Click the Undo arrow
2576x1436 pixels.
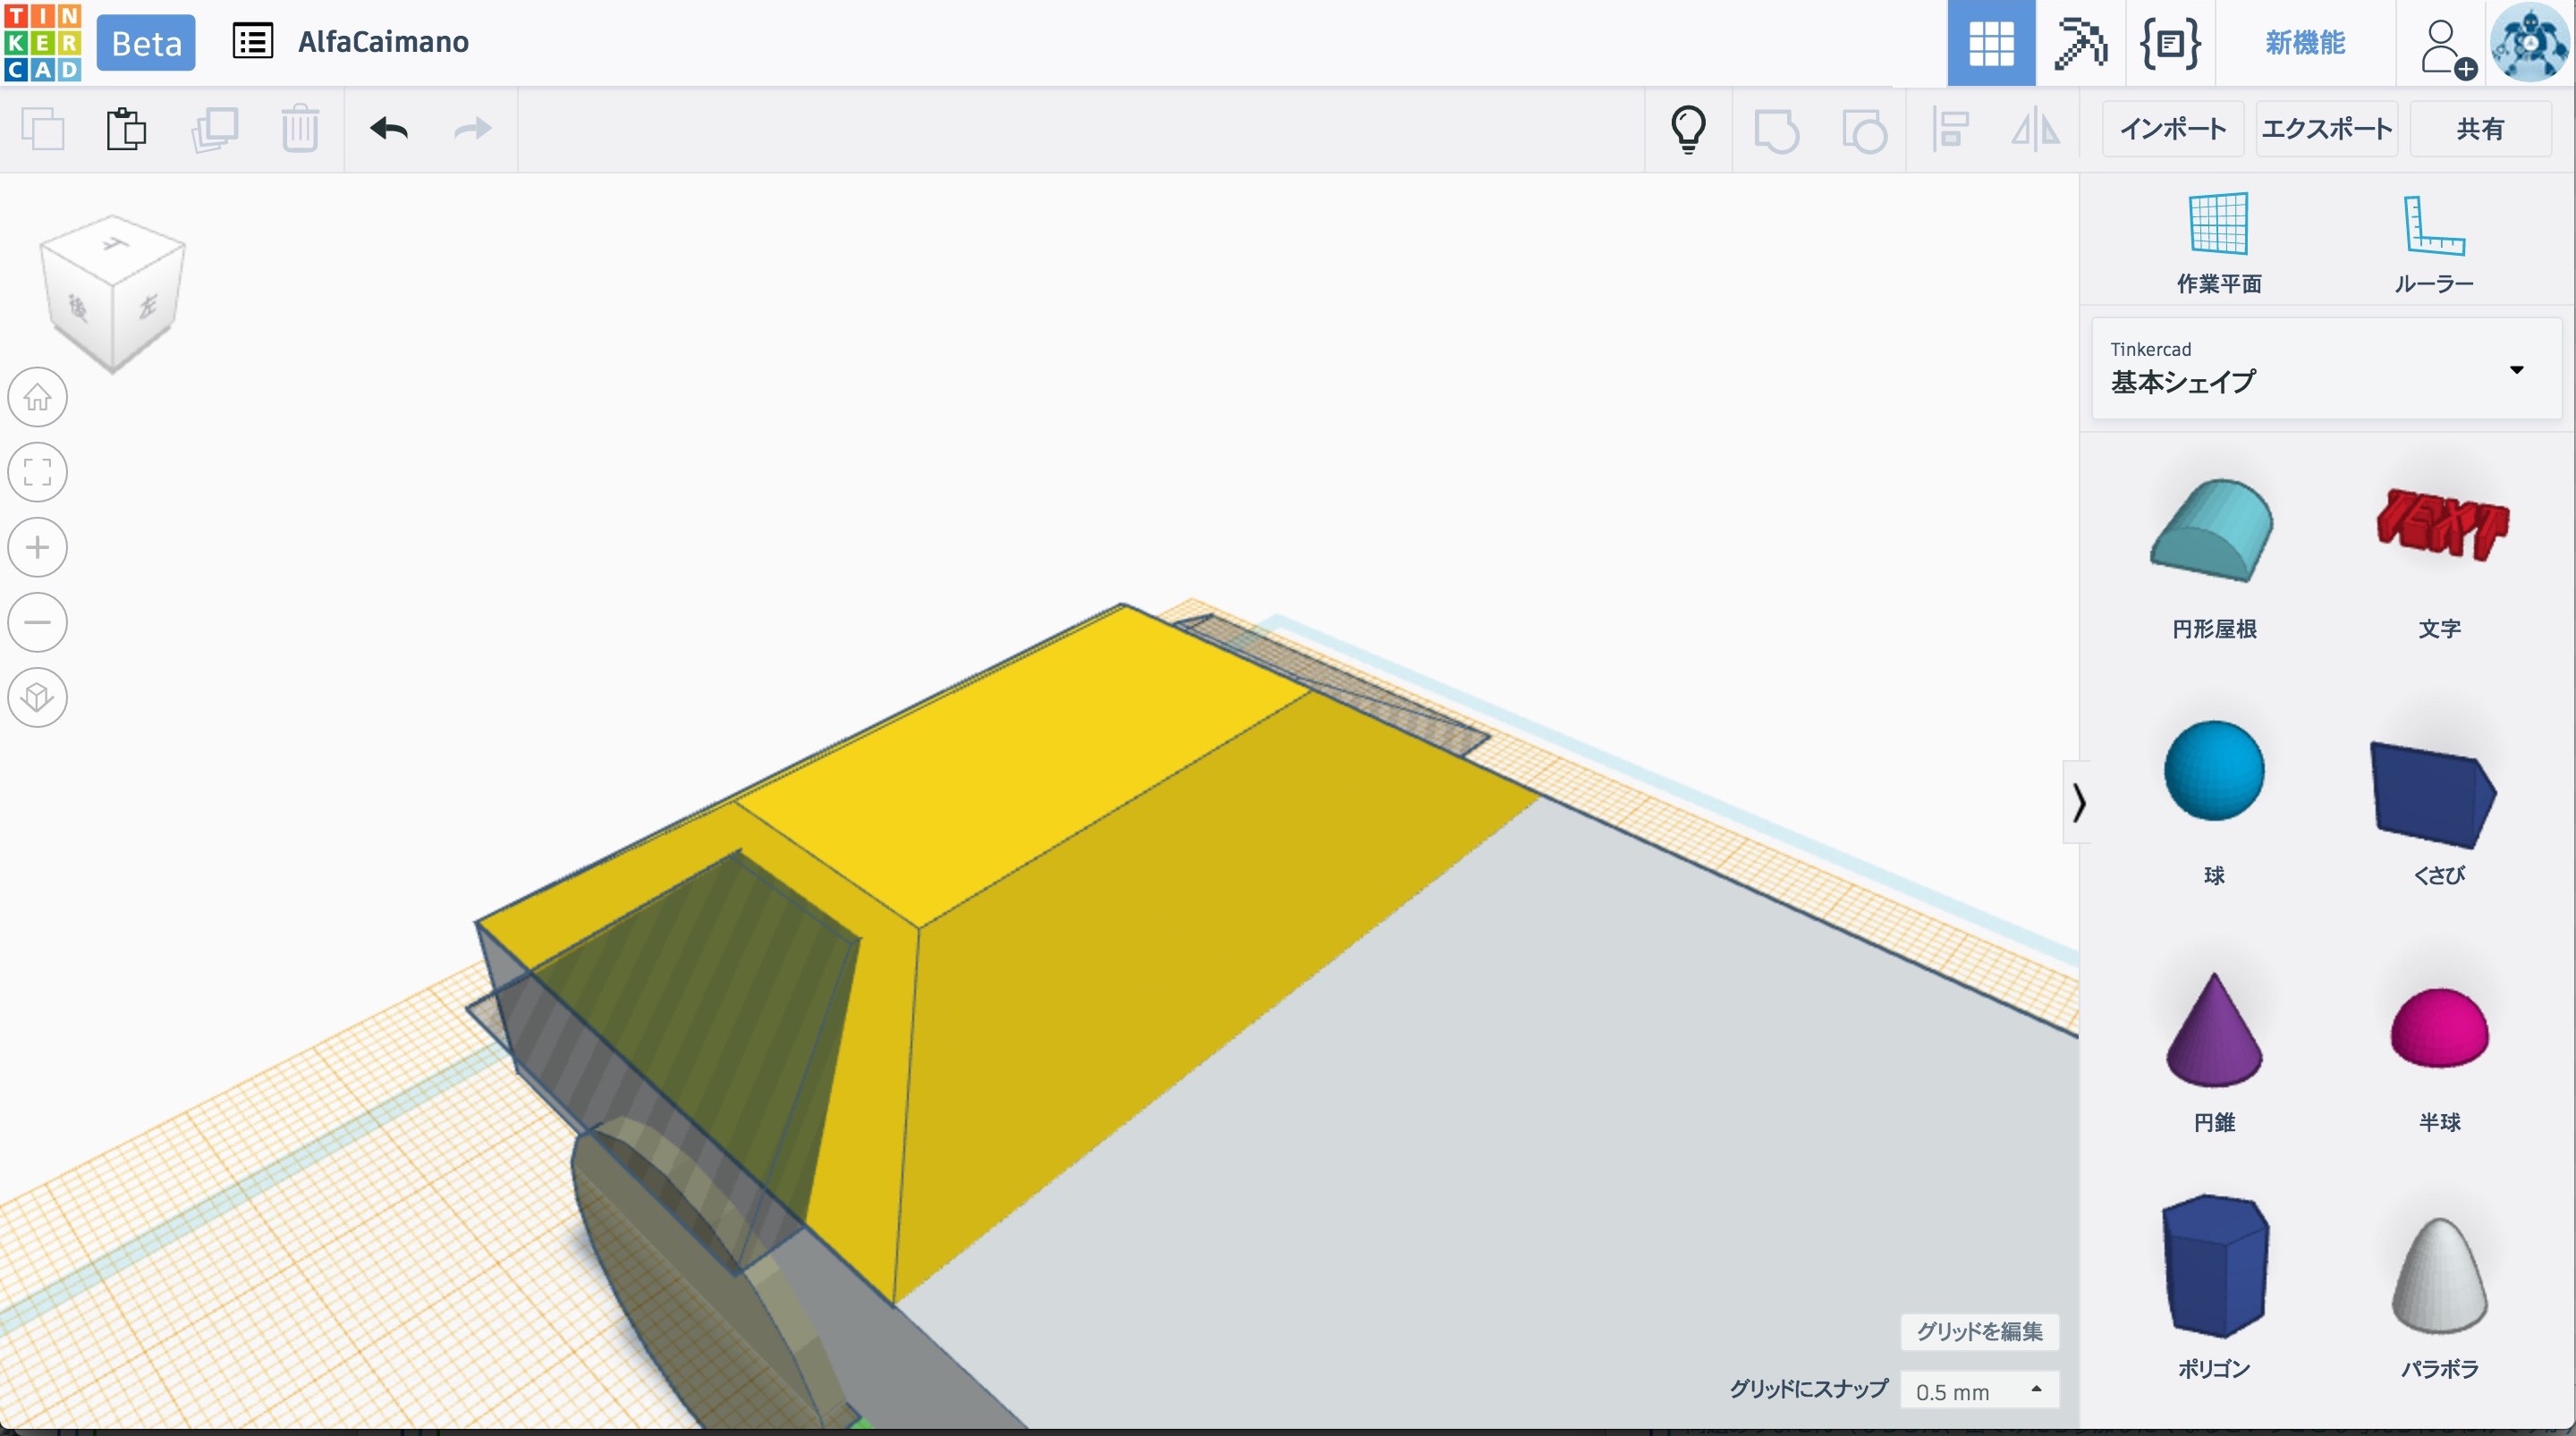tap(388, 129)
